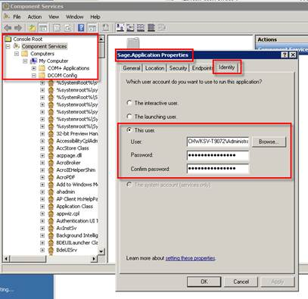308x299 pixels.
Task: Click the Console Root folder icon
Action: tap(8, 39)
